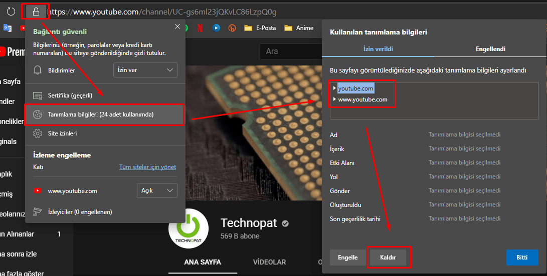547x276 pixels.
Task: Click the YouTube icon beside www.youtube.com
Action: pos(37,190)
